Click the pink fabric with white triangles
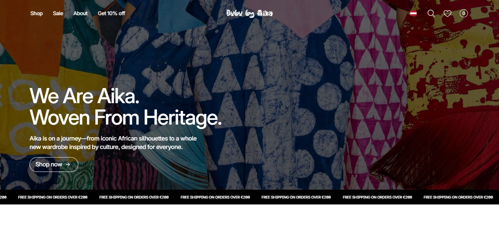The height and width of the screenshot is (237, 499). [373, 92]
